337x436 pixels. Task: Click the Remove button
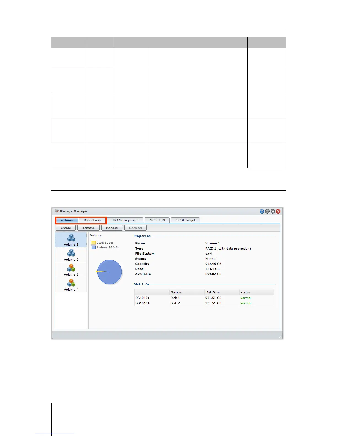click(x=88, y=228)
